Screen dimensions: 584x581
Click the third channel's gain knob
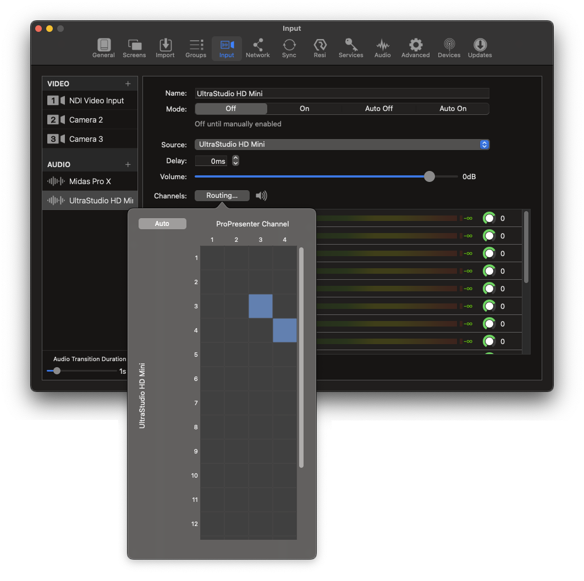pyautogui.click(x=489, y=253)
